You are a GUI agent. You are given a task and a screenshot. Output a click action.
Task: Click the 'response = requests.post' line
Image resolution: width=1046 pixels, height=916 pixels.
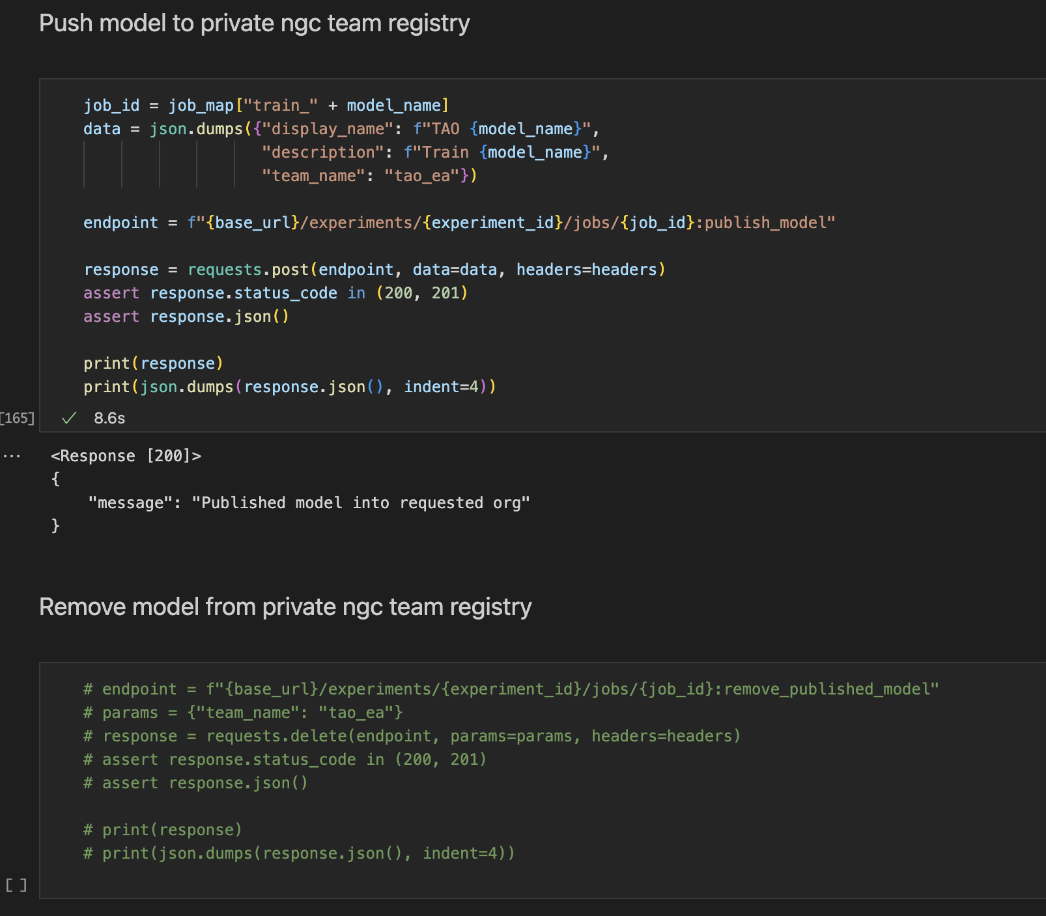coord(375,270)
